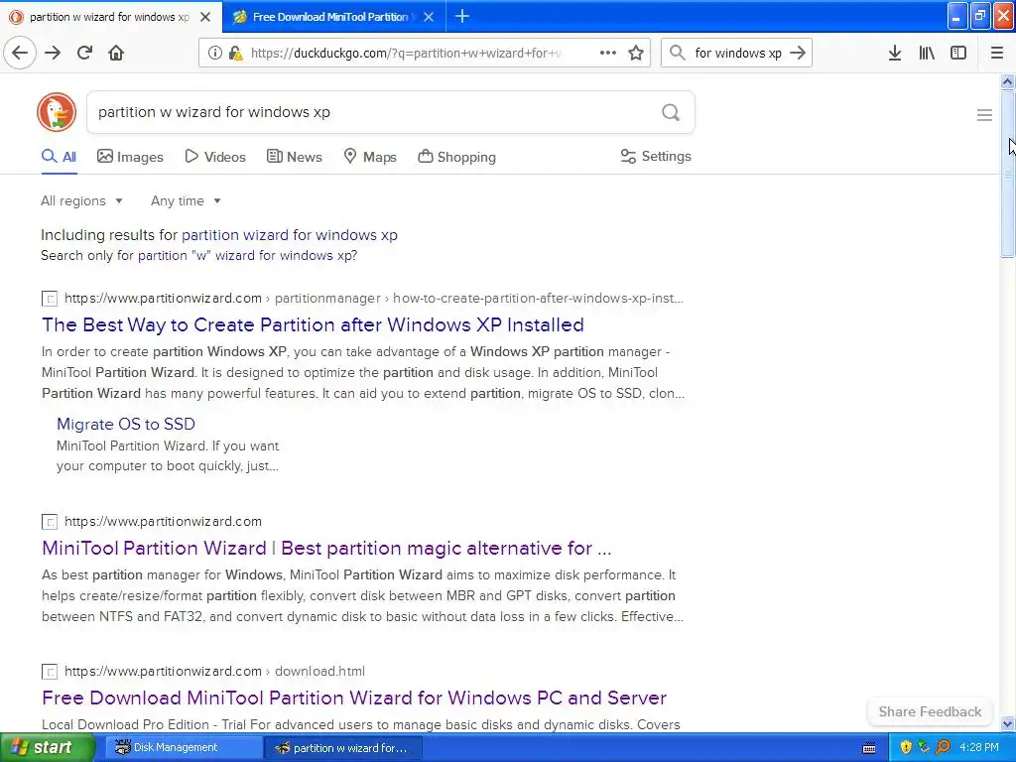Select the partition w wizard browser tab
The width and height of the screenshot is (1016, 762).
pos(110,17)
